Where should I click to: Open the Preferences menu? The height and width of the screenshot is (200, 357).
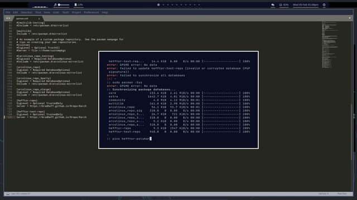pos(91,12)
